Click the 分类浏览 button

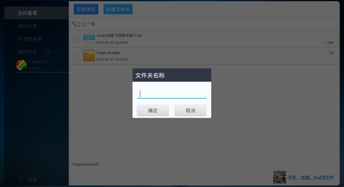[x=86, y=9]
